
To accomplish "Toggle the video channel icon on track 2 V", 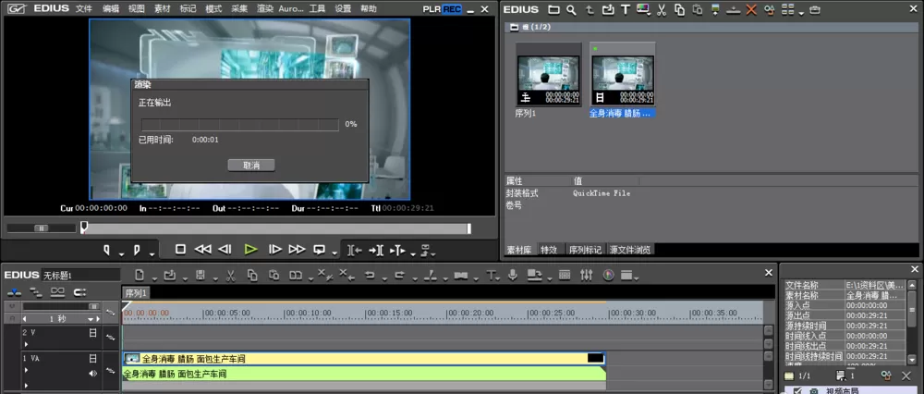I will (92, 333).
